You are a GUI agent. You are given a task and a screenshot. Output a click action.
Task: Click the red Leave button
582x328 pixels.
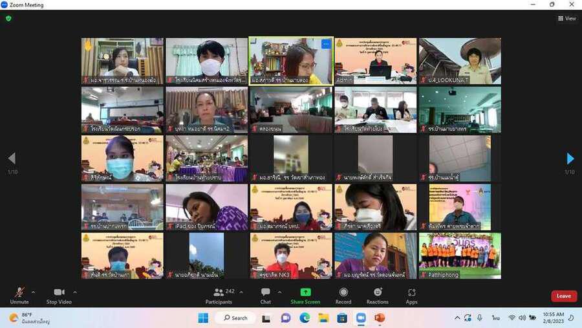click(x=563, y=296)
